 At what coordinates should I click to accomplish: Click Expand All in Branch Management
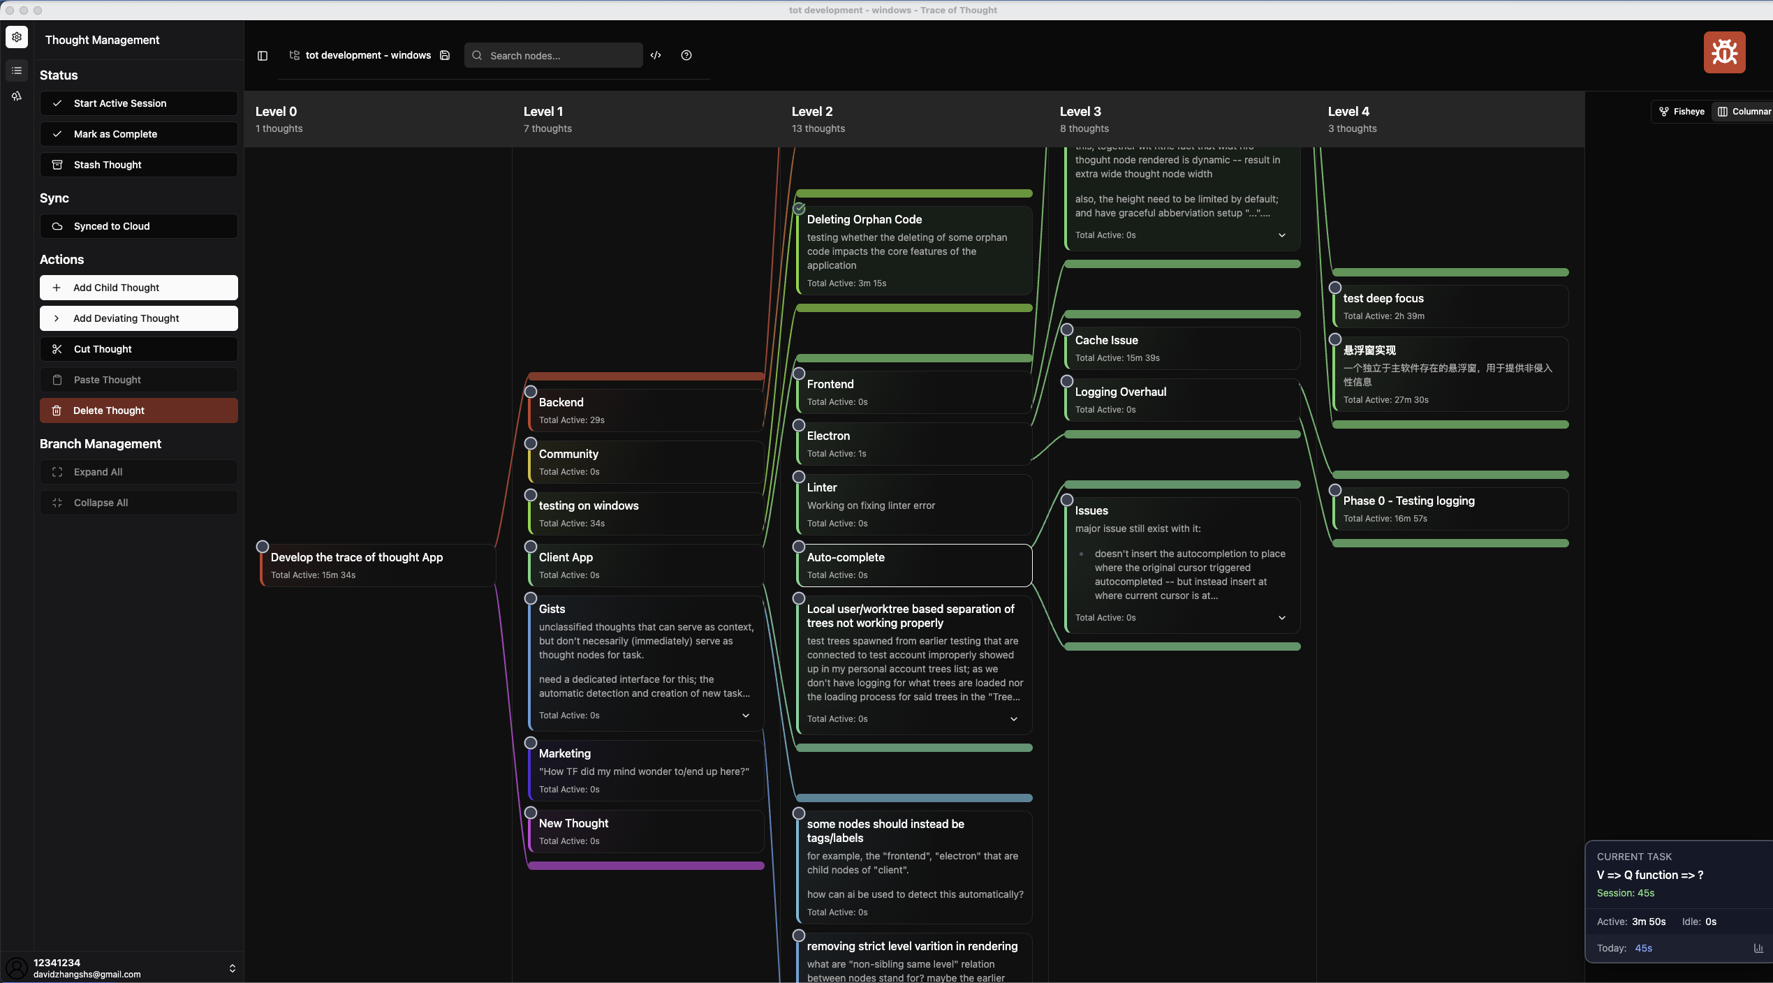[x=139, y=472]
